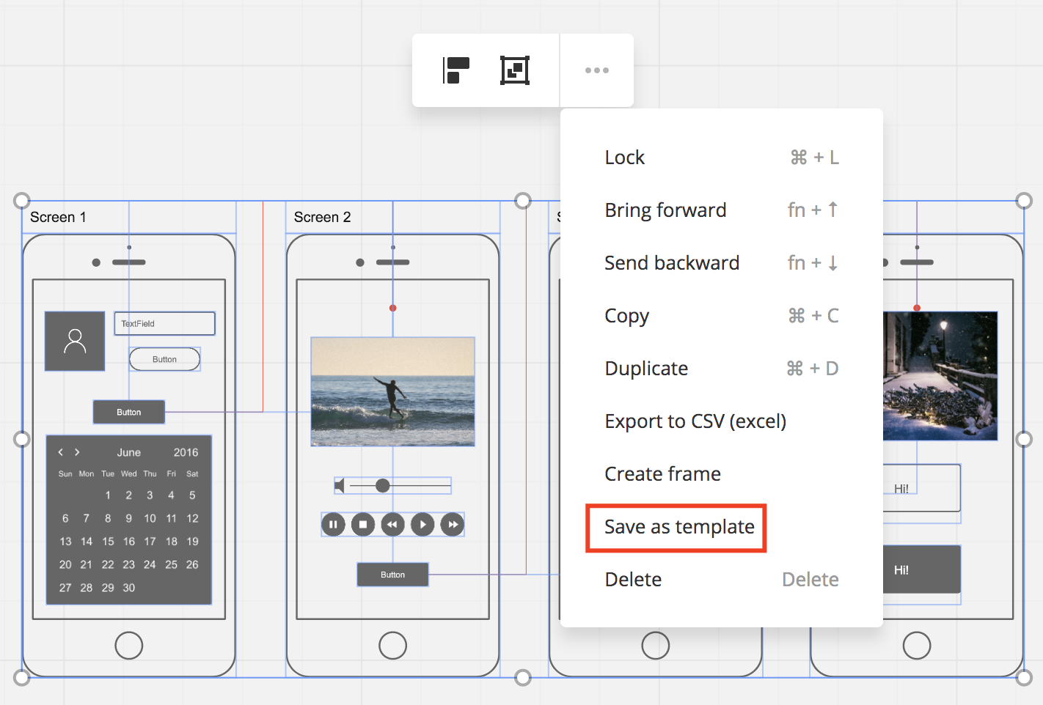Click the fast-forward icon in Screen 2
Screen dimensions: 1043x705
pyautogui.click(x=453, y=525)
